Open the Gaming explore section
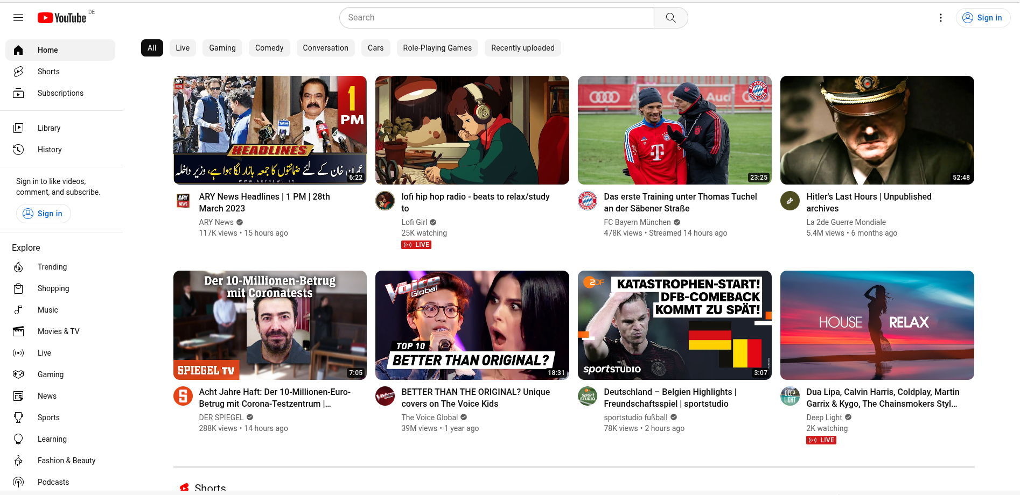Viewport: 1020px width, 495px height. (51, 374)
